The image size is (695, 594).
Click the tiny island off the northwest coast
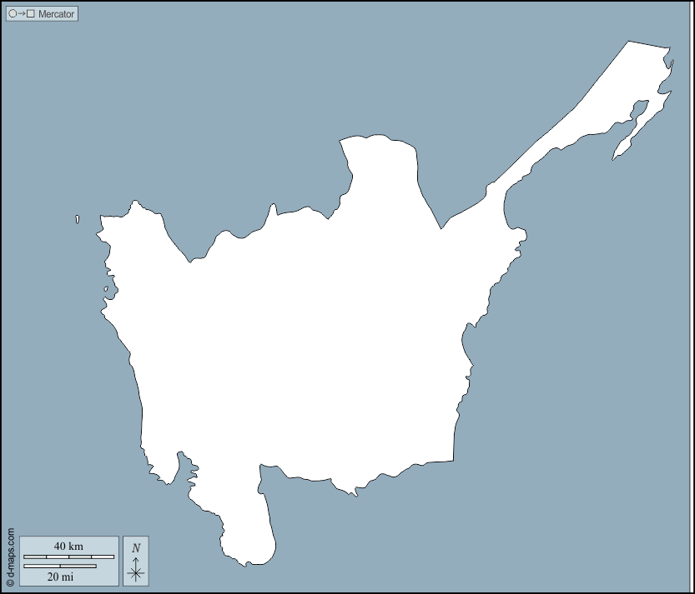(x=77, y=219)
